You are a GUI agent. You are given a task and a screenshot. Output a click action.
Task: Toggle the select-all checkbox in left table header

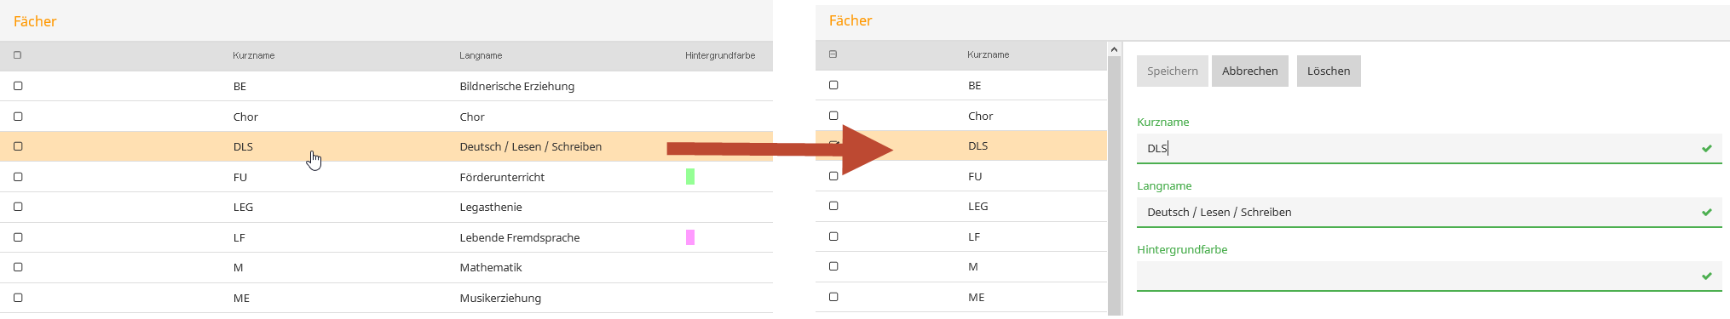[x=18, y=55]
